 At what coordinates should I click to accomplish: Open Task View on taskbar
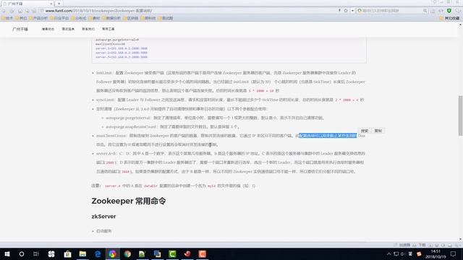(36, 253)
